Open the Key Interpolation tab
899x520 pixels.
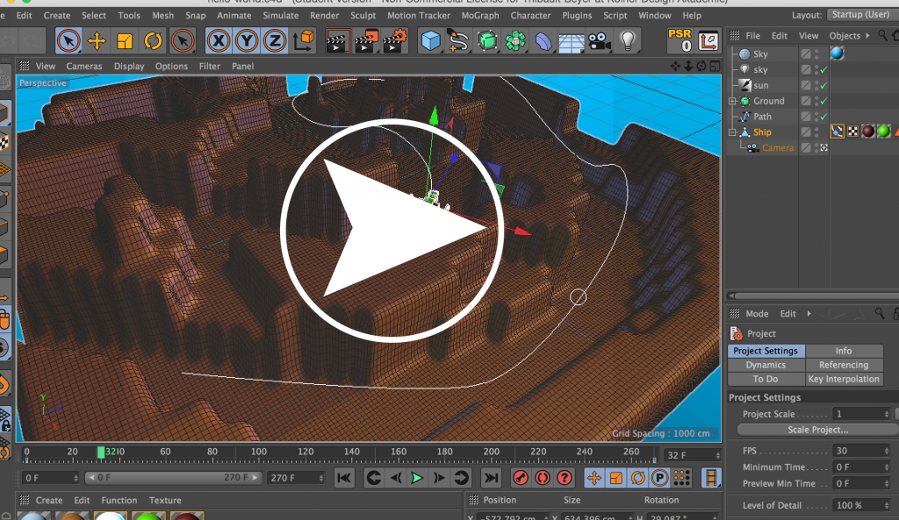coord(844,379)
